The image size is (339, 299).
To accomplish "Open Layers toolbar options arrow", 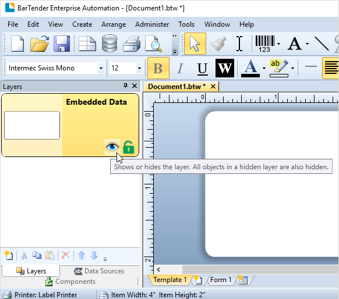I will [105, 259].
